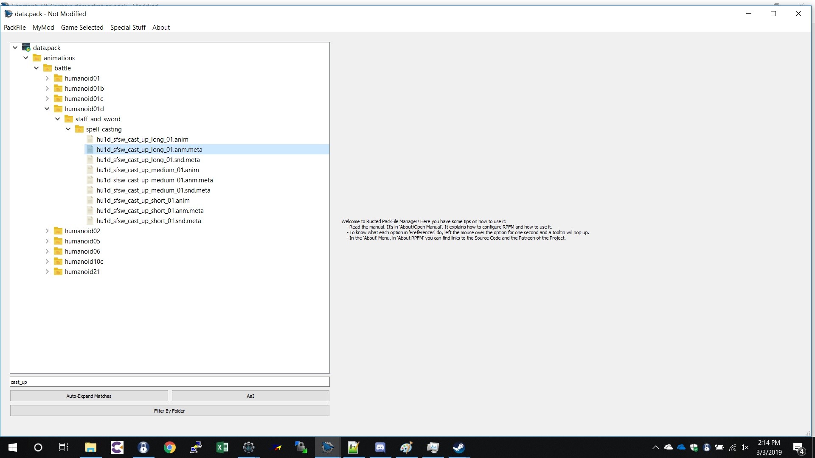Click the animations folder icon
815x458 pixels.
coord(37,58)
